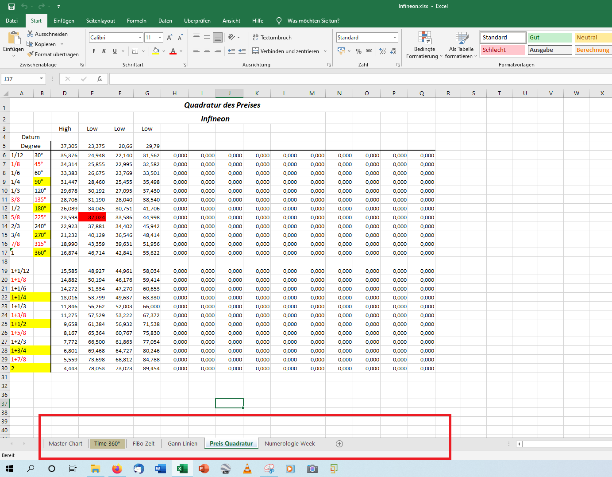
Task: Click the insert function fx icon
Action: point(100,79)
